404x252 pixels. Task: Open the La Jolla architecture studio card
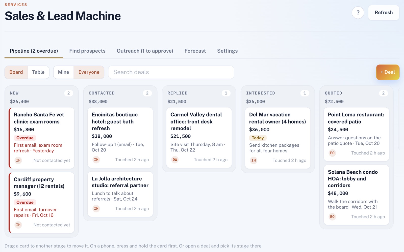[120, 194]
